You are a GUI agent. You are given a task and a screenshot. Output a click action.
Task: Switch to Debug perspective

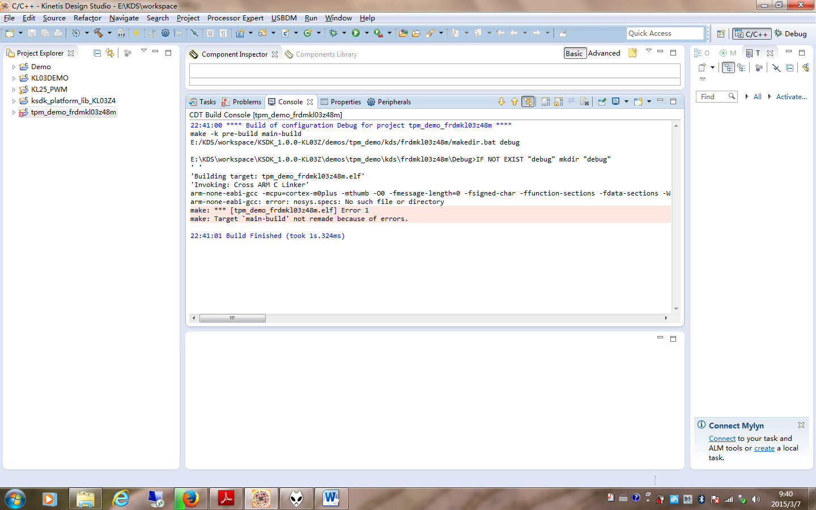tap(790, 34)
